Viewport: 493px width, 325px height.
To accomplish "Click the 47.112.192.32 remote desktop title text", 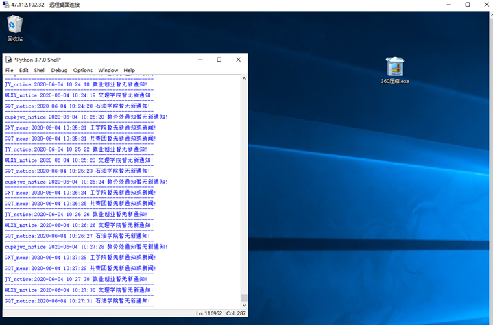I will [45, 5].
